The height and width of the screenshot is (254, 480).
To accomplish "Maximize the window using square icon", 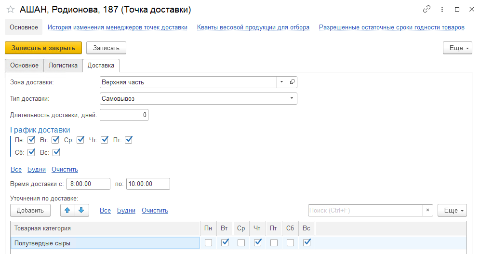I will point(457,9).
